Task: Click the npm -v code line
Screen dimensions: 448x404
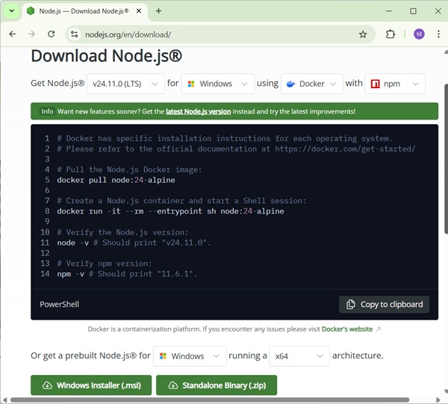Action: [x=127, y=274]
